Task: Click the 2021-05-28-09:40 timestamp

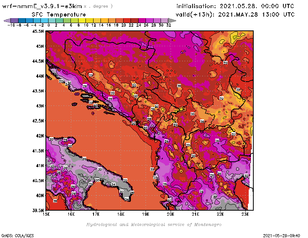Action: point(282,236)
